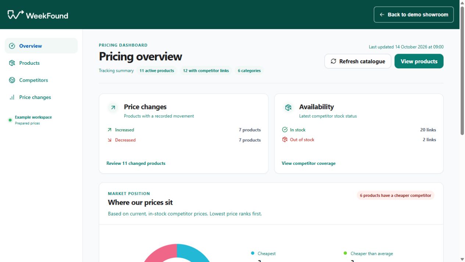The width and height of the screenshot is (465, 262).
Task: Click the Increased row's 7 products value
Action: coord(250,130)
